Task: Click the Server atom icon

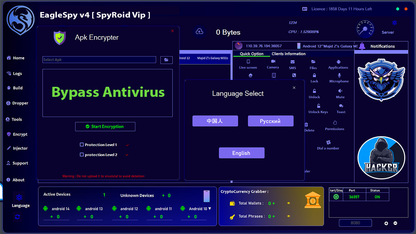Action: (395, 23)
